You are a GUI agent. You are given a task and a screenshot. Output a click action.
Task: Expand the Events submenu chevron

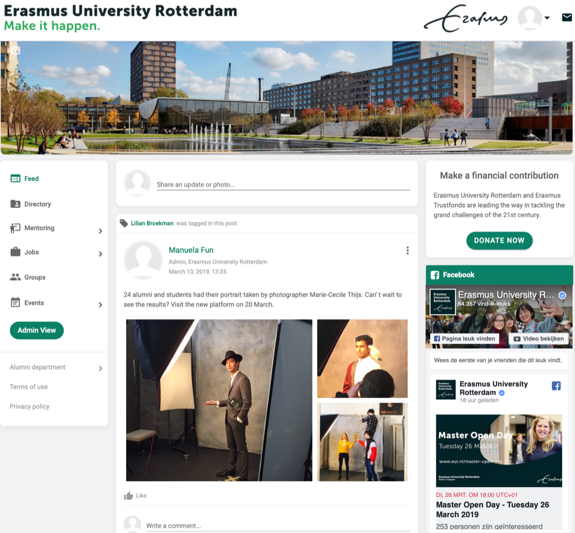100,304
